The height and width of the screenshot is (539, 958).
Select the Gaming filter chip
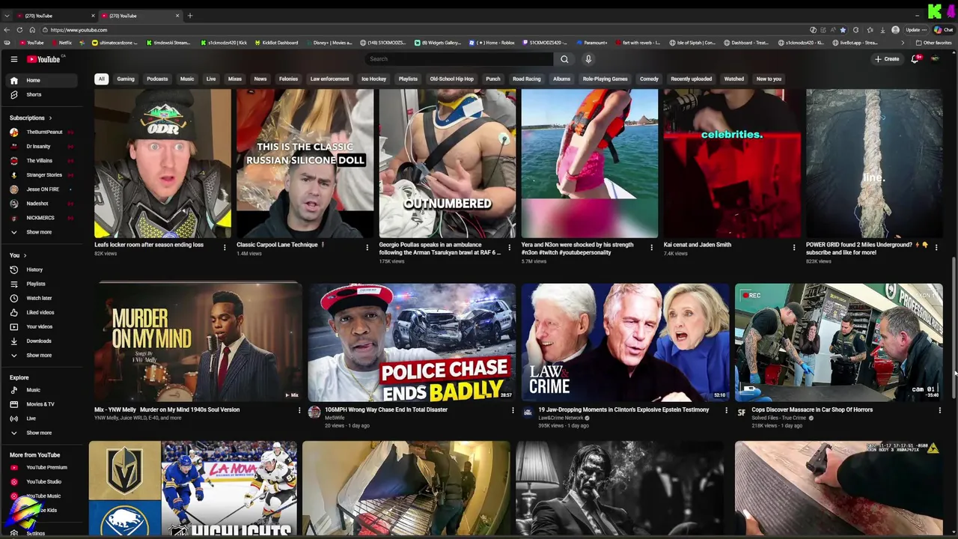pyautogui.click(x=126, y=79)
